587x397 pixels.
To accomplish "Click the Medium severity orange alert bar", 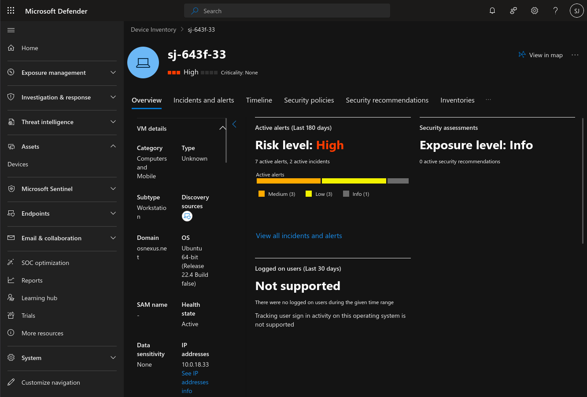I will (288, 181).
